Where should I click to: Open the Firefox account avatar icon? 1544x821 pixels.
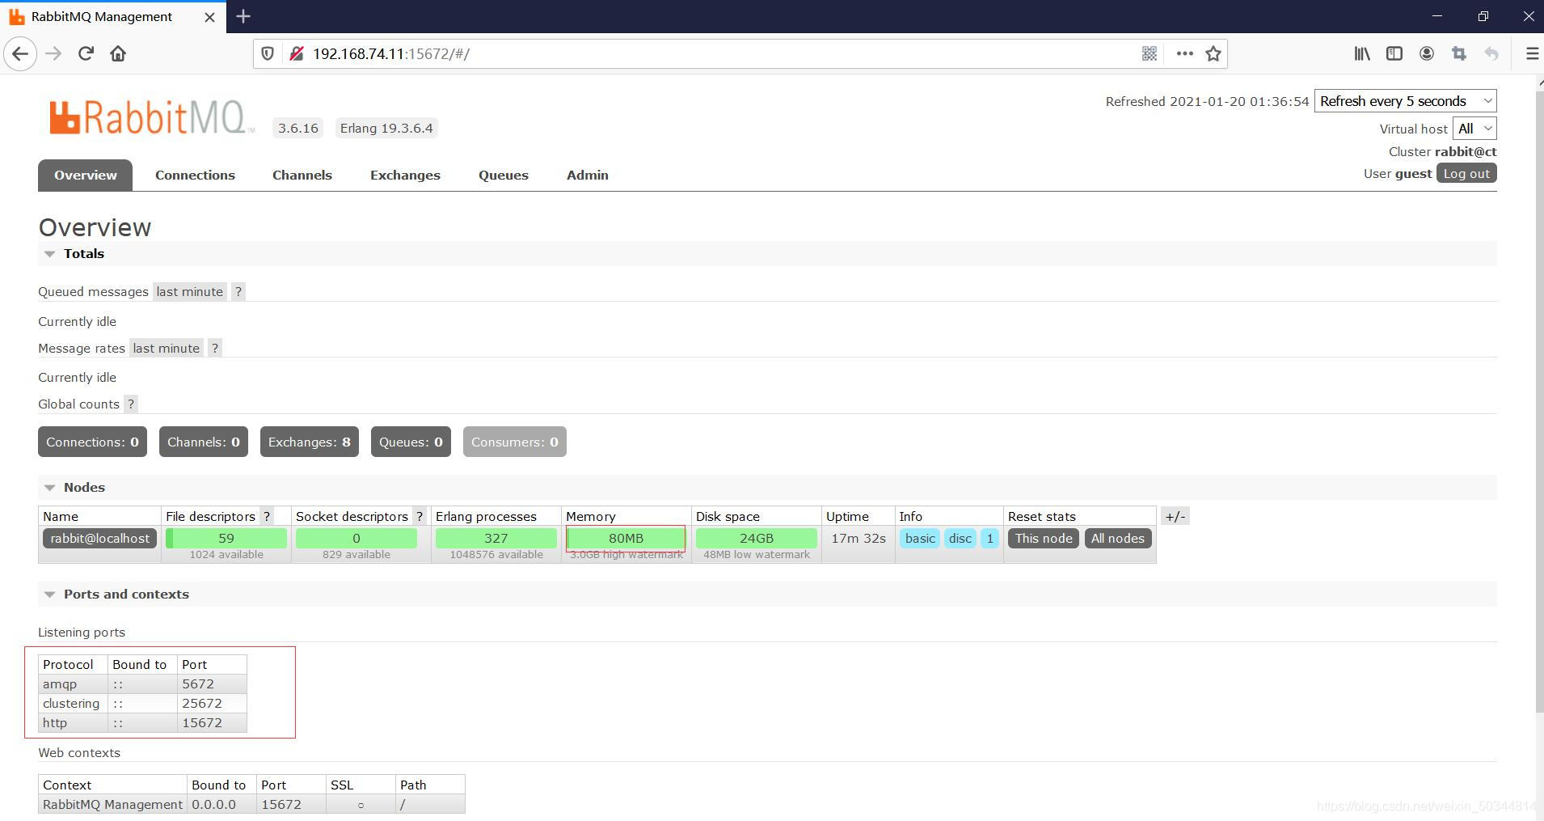[1427, 54]
